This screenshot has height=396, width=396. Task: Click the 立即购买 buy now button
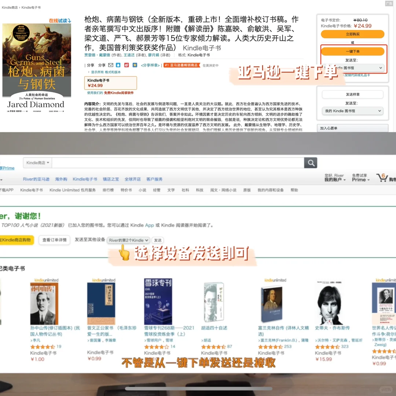point(353,34)
